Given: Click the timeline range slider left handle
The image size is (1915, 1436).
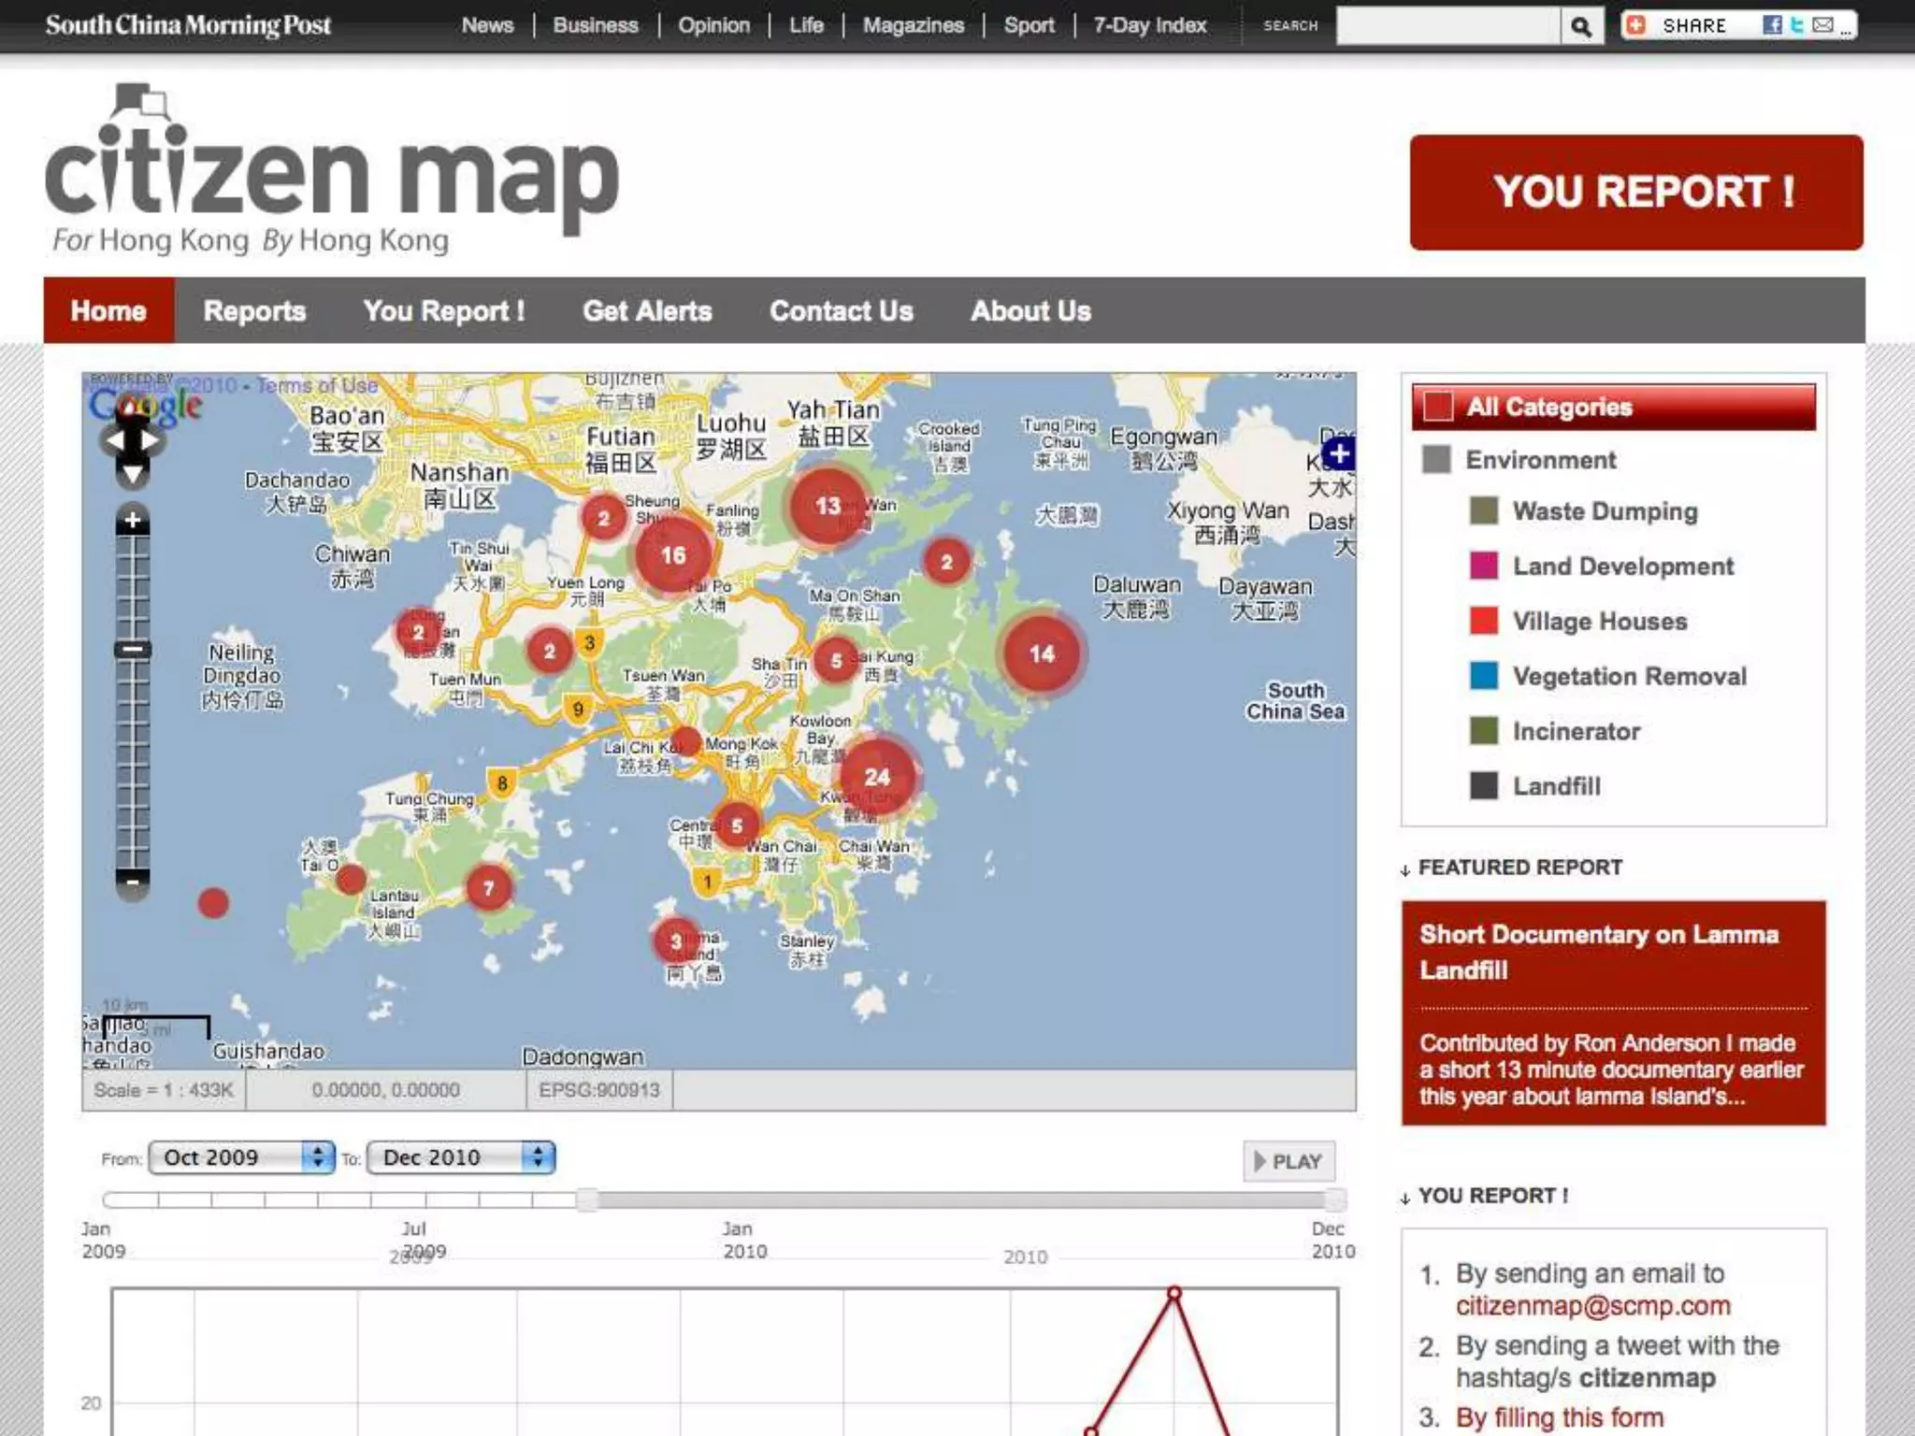Looking at the screenshot, I should 587,1199.
